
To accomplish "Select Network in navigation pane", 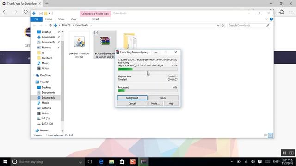I will tap(45, 130).
